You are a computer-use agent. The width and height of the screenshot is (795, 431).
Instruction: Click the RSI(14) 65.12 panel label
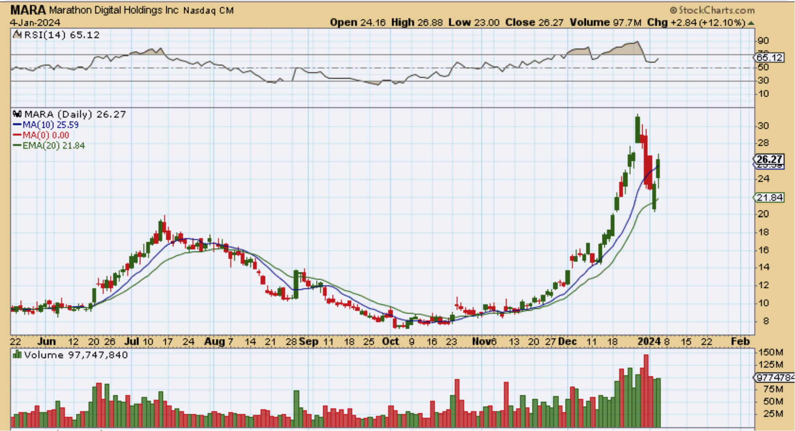(62, 35)
